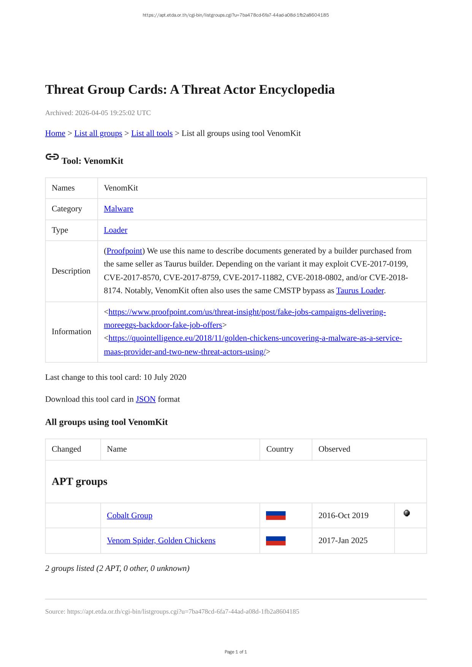Open the List all tools breadcrumb

coord(152,133)
